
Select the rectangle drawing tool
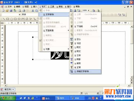click(x=8, y=19)
